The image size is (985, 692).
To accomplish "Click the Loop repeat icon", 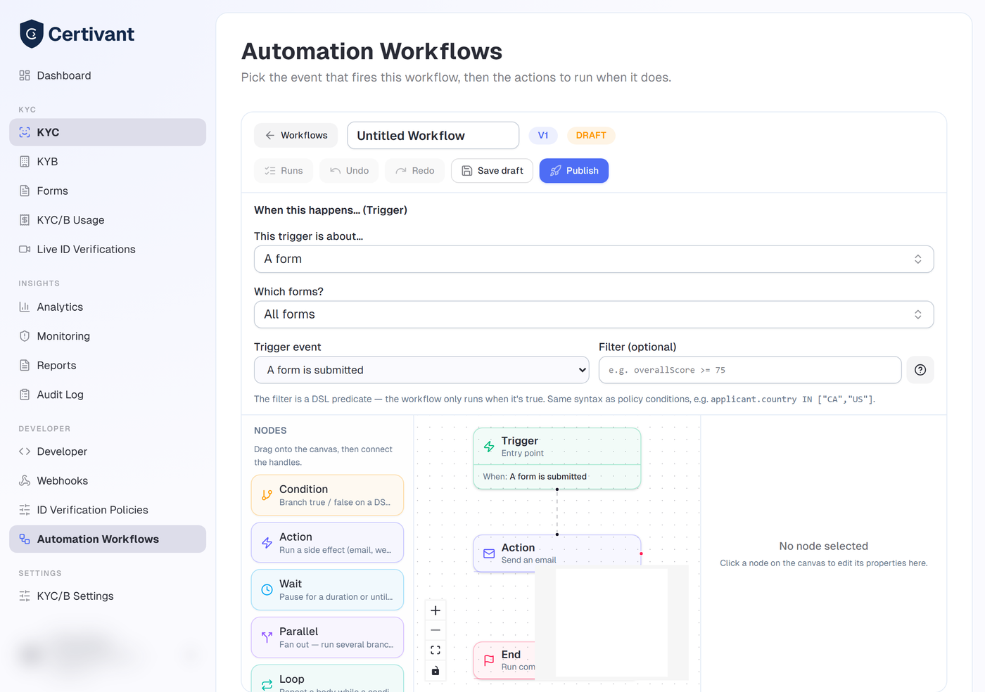I will click(x=267, y=684).
